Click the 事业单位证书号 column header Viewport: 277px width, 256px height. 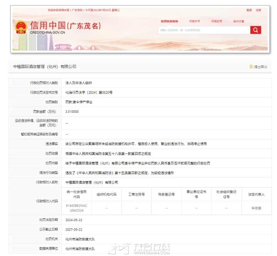196,194
